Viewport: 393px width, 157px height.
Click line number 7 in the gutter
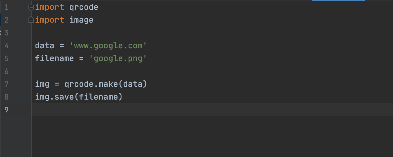click(x=6, y=84)
